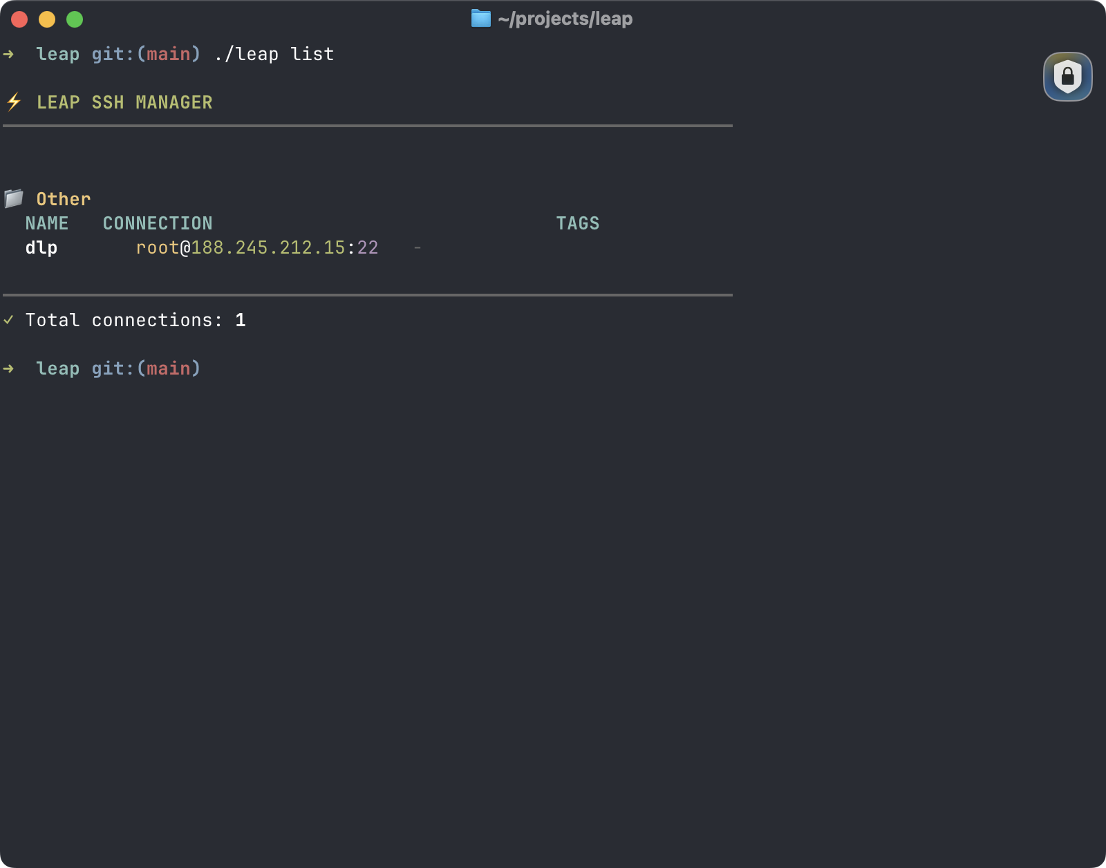
Task: Click the shield lock icon in top right corner
Action: pos(1067,78)
